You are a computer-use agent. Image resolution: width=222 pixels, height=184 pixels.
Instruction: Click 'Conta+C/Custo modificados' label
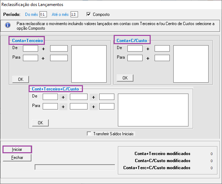click(x=163, y=161)
